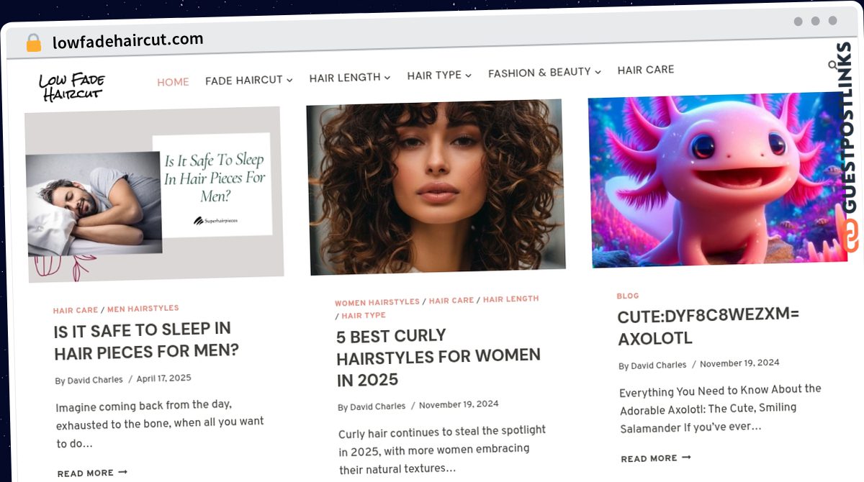Click 'November 19, 2024' date on curly post
864x482 pixels.
point(459,404)
